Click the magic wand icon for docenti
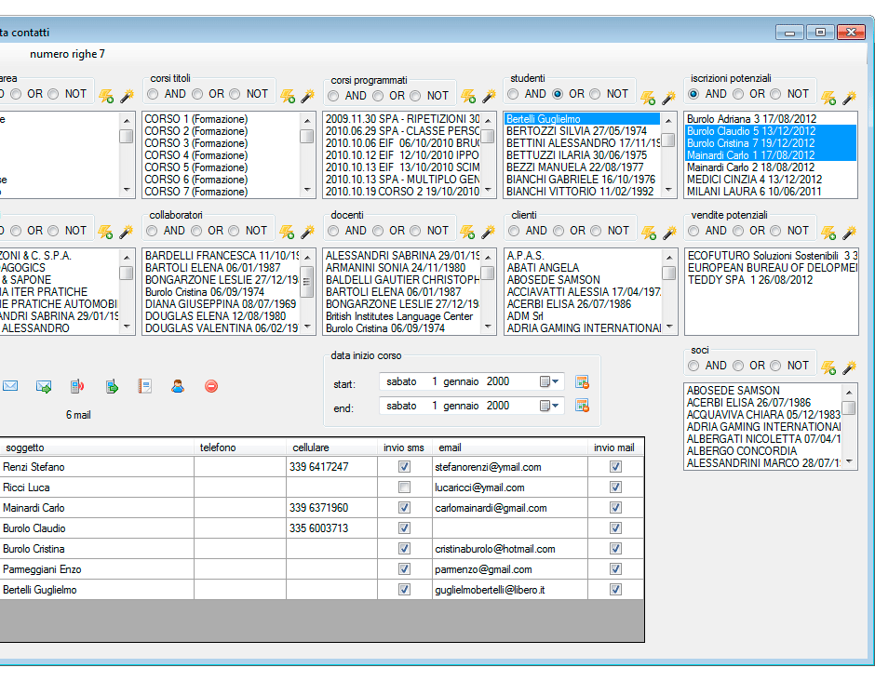The image size is (875, 681). (x=488, y=232)
